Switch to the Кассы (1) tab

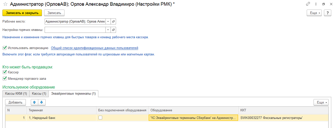(x=39, y=93)
